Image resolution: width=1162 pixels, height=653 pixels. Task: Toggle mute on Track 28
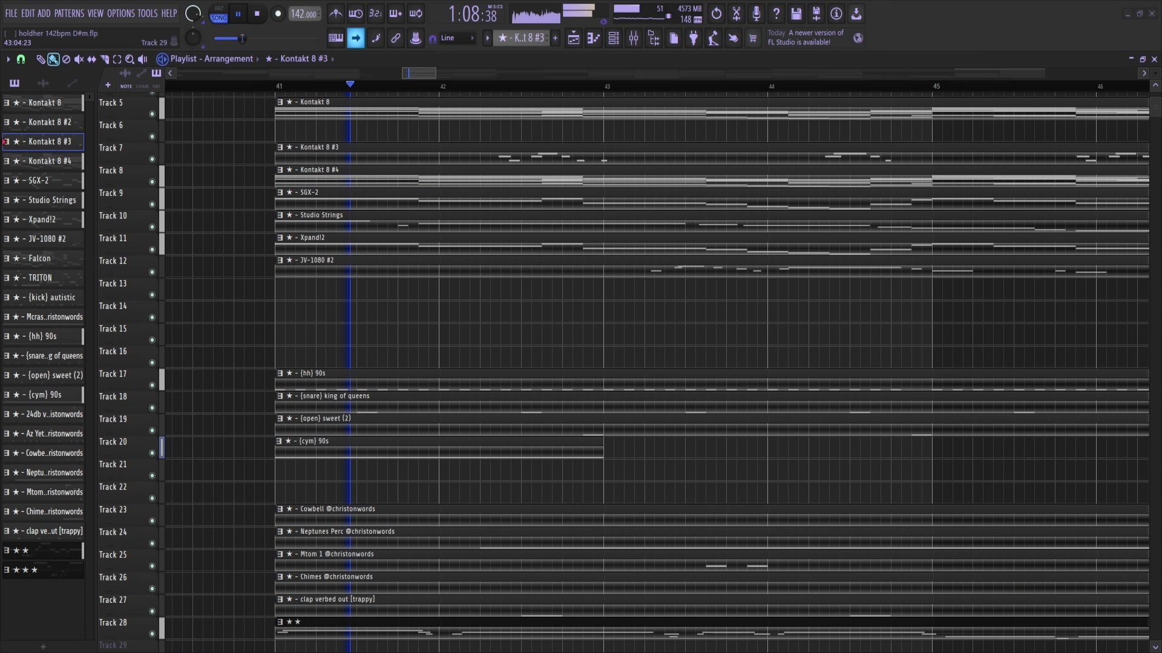152,634
